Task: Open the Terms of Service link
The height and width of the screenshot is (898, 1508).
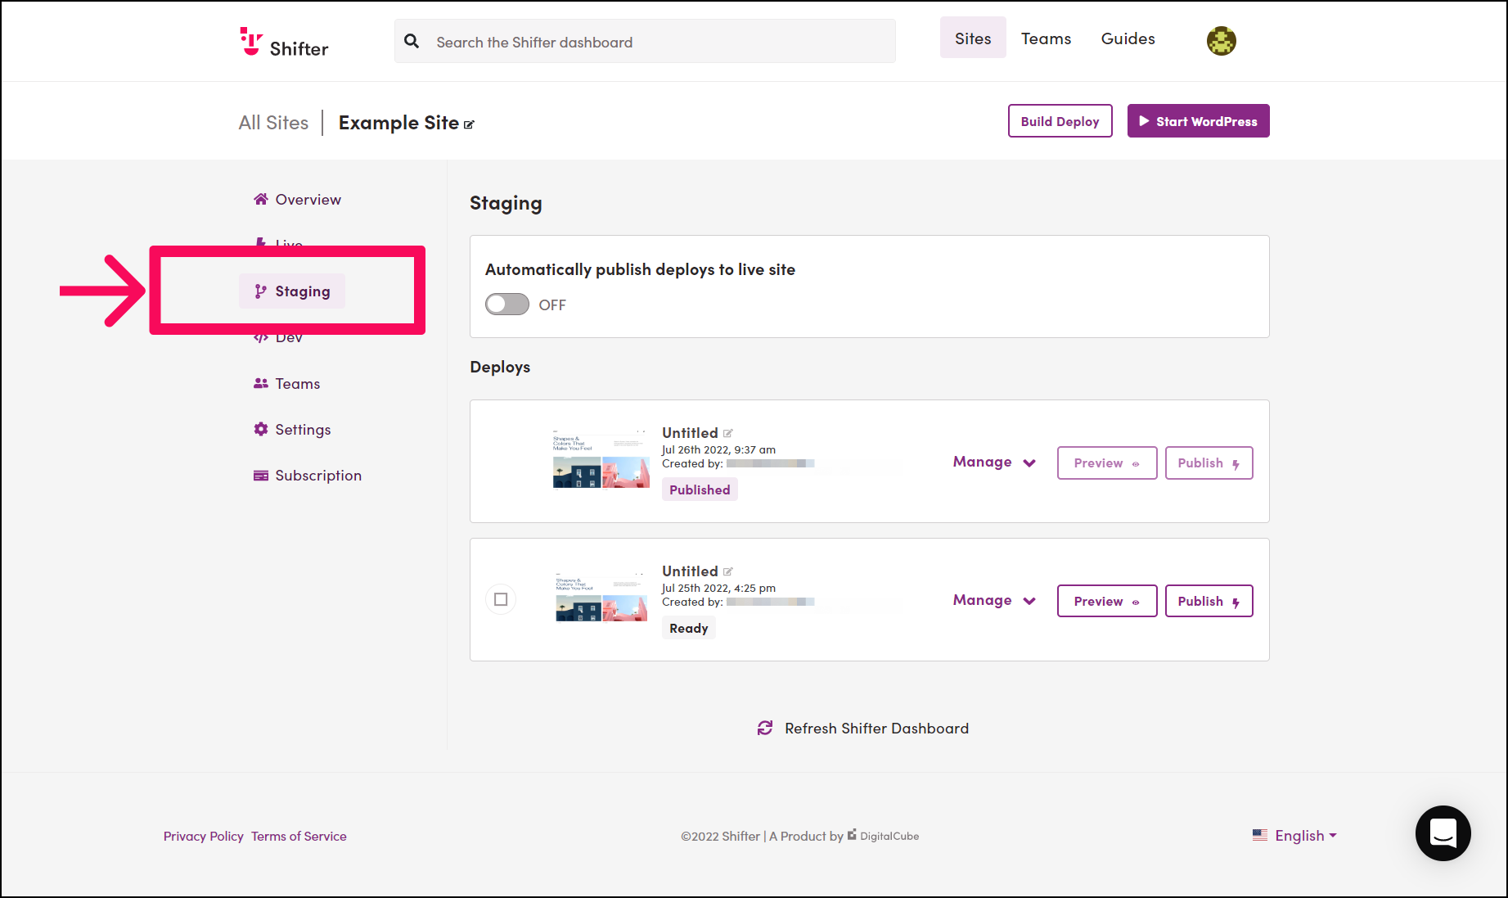Action: [x=299, y=837]
